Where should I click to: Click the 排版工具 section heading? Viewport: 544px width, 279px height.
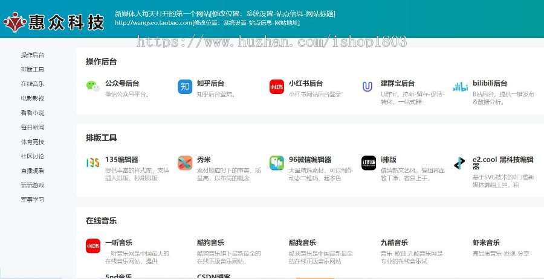click(102, 138)
